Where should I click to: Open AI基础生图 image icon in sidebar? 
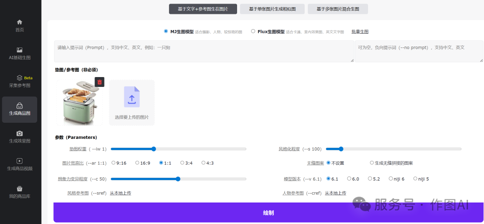click(19, 50)
